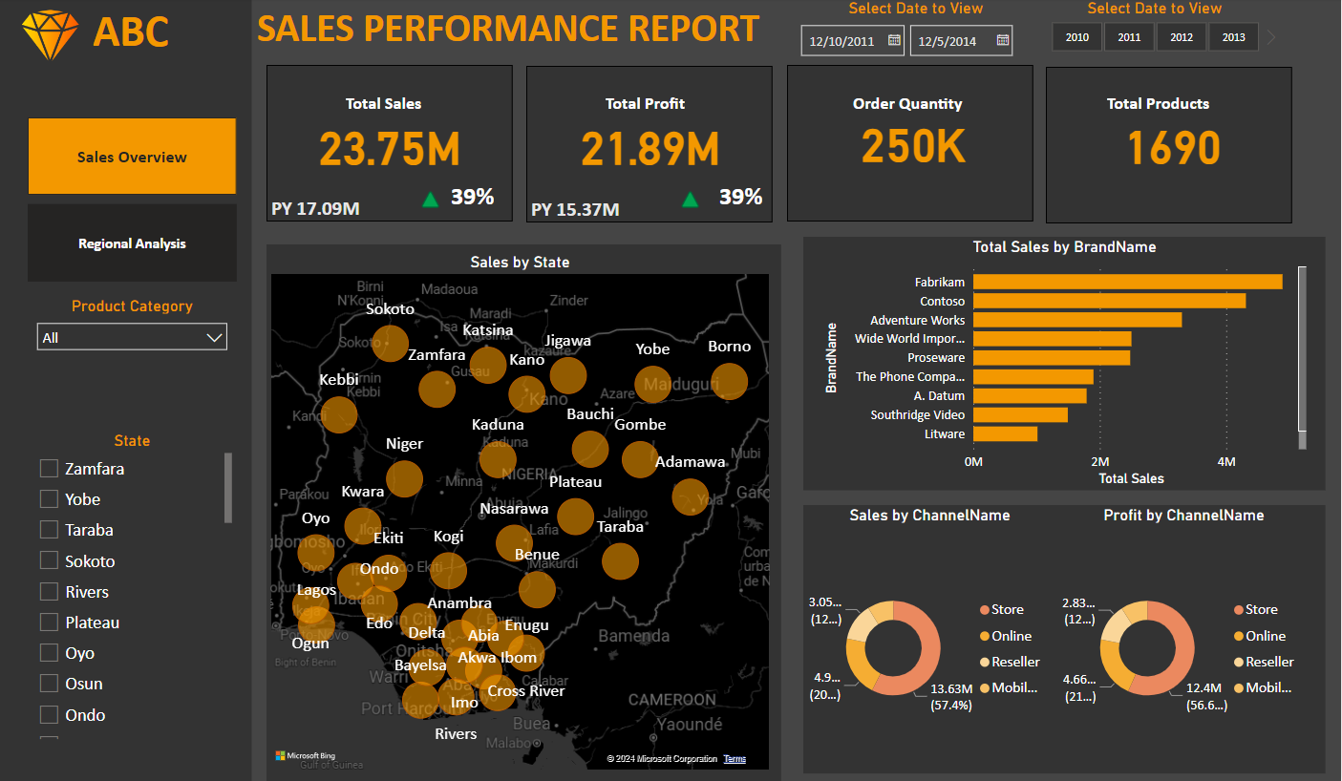Viewport: 1342px width, 781px height.
Task: Click the end date field 12/5/2014
Action: point(961,40)
